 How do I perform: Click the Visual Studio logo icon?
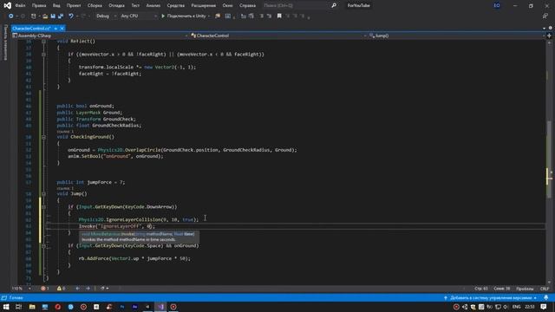7,6
